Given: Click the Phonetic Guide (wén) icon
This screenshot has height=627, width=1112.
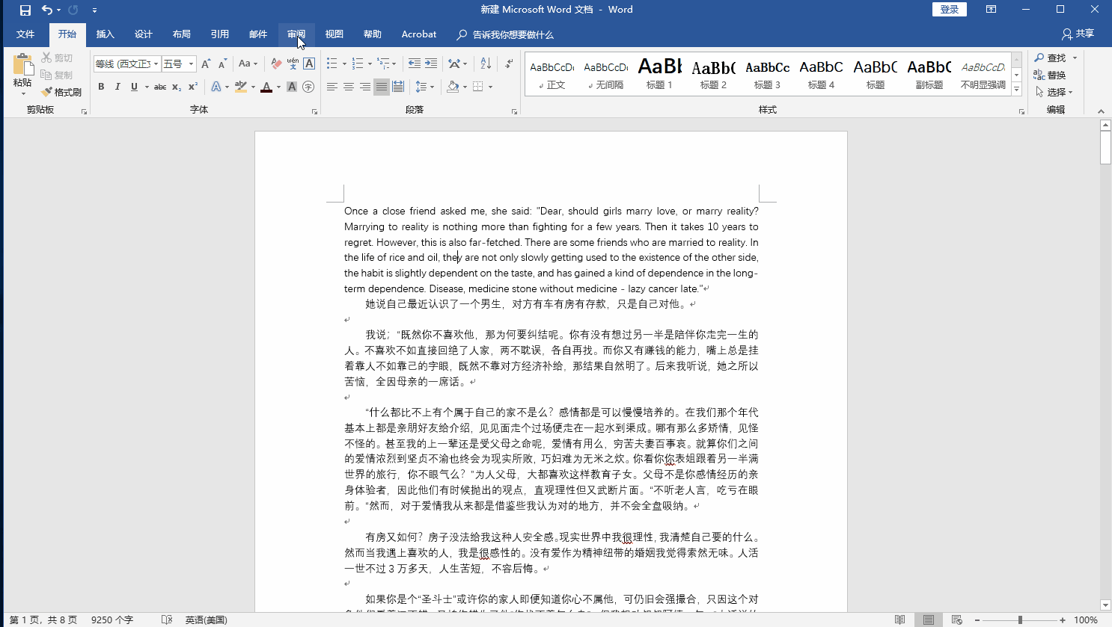Looking at the screenshot, I should tap(293, 64).
